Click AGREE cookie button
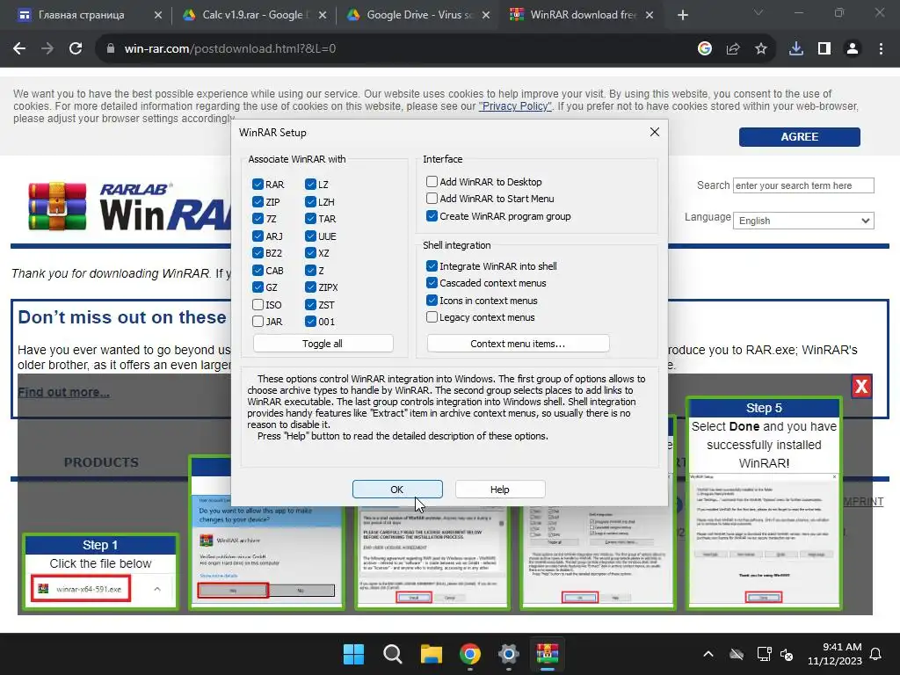 point(799,136)
